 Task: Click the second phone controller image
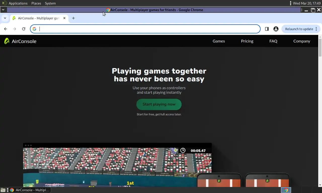pos(267,180)
